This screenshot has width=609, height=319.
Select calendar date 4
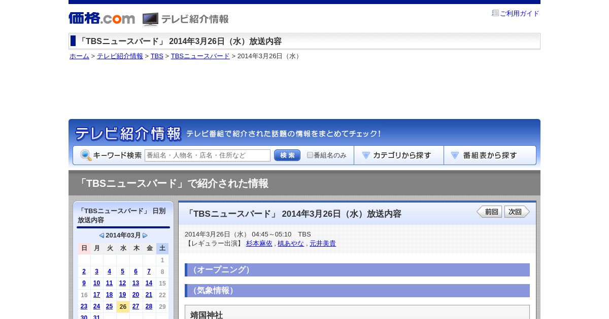click(x=109, y=271)
